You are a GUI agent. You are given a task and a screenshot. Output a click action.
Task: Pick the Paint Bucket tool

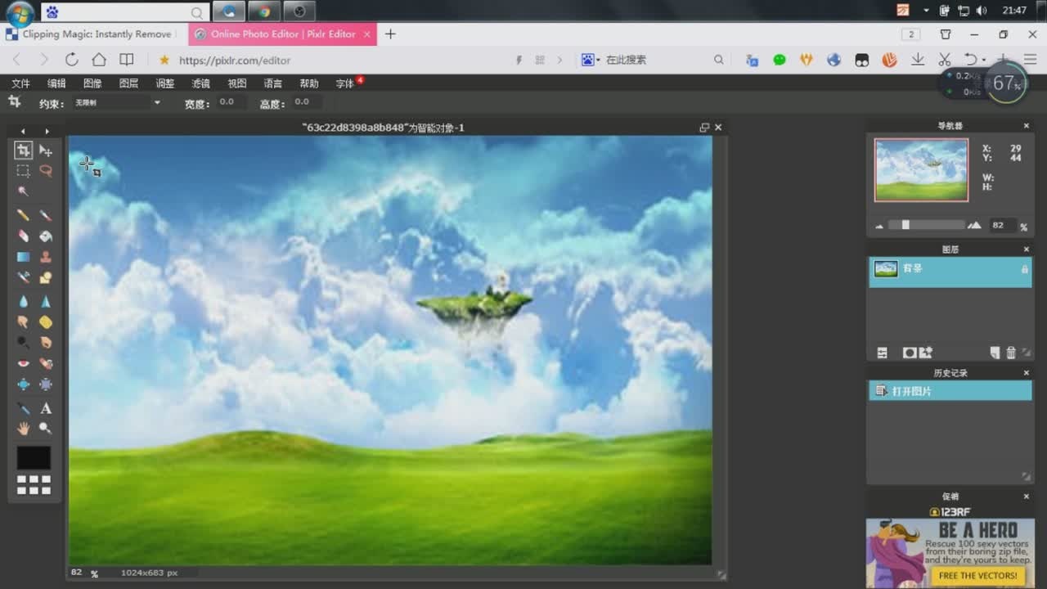click(x=46, y=236)
